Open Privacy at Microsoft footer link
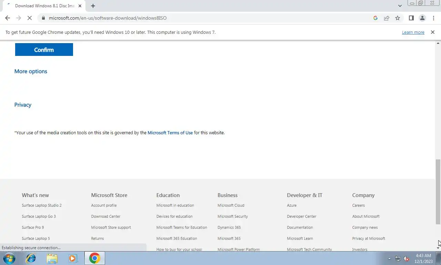441x265 pixels. (369, 238)
